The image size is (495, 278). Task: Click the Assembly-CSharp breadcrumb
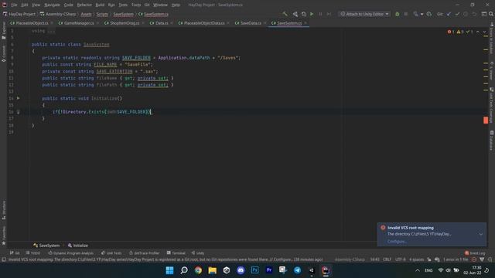pyautogui.click(x=58, y=14)
